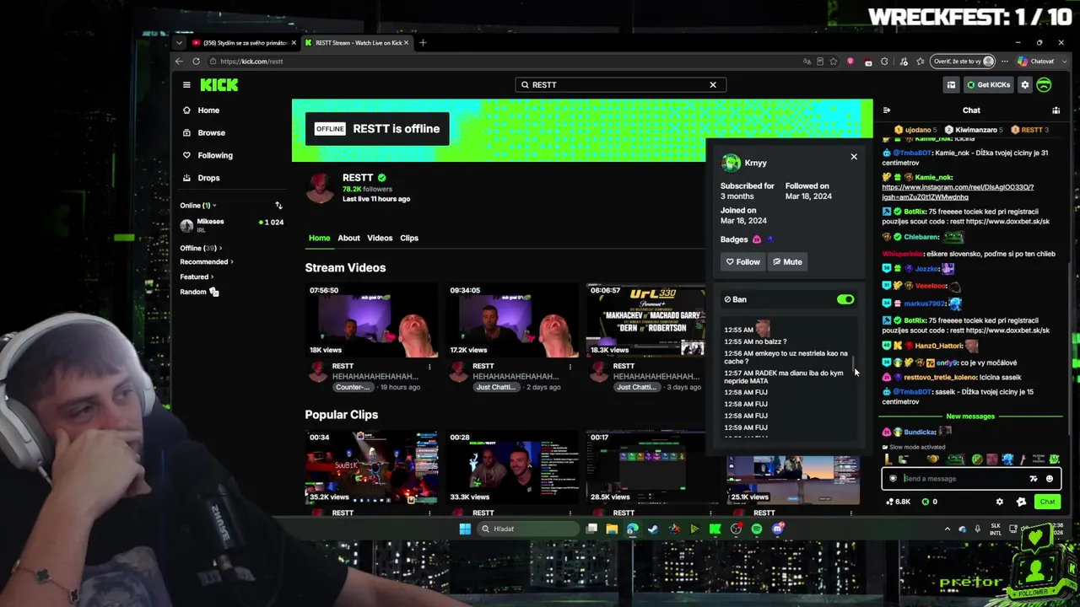Open the Instagram reel link in chat
Viewport: 1080px width, 607px height.
click(x=958, y=192)
